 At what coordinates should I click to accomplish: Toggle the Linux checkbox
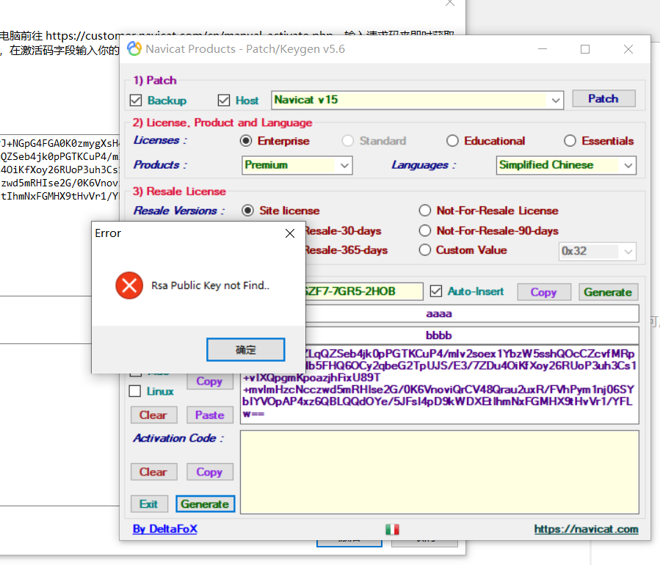(134, 391)
